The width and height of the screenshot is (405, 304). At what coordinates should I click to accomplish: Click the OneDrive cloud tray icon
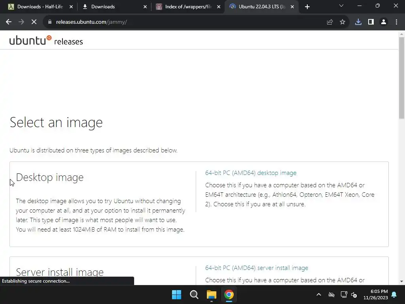331,294
